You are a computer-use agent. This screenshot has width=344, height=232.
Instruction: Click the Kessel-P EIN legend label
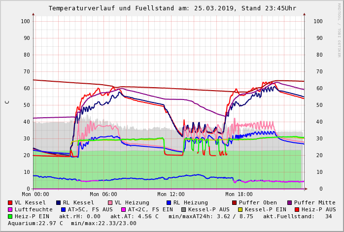tap(266, 210)
